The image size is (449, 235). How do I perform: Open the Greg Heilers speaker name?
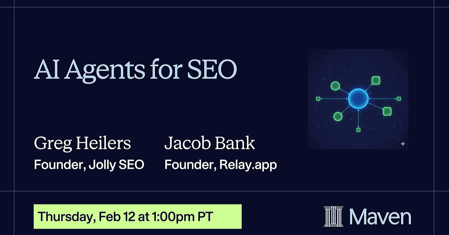coord(82,144)
